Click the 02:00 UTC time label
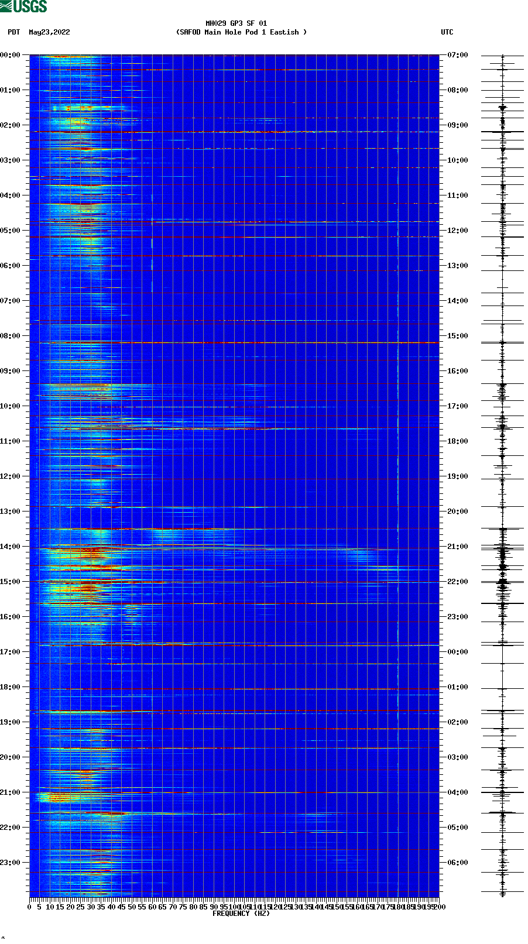This screenshot has width=528, height=944. point(458,722)
